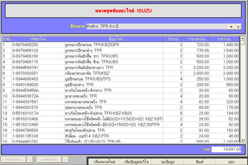Click the รวม total field 19,691.00
Viewport: 248px width, 165px height.
tap(226, 149)
